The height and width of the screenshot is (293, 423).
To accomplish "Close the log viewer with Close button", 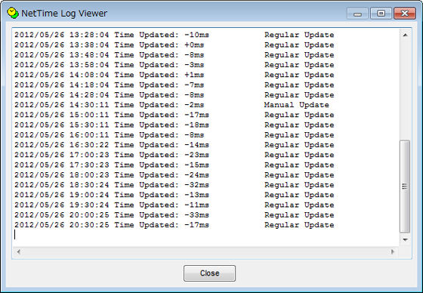I will (x=210, y=273).
